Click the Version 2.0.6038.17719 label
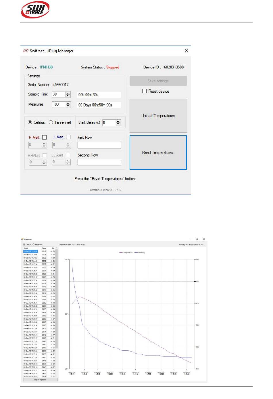The image size is (273, 399). (x=105, y=190)
